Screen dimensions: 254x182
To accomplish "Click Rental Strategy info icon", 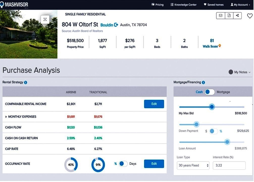I will click(26, 82).
